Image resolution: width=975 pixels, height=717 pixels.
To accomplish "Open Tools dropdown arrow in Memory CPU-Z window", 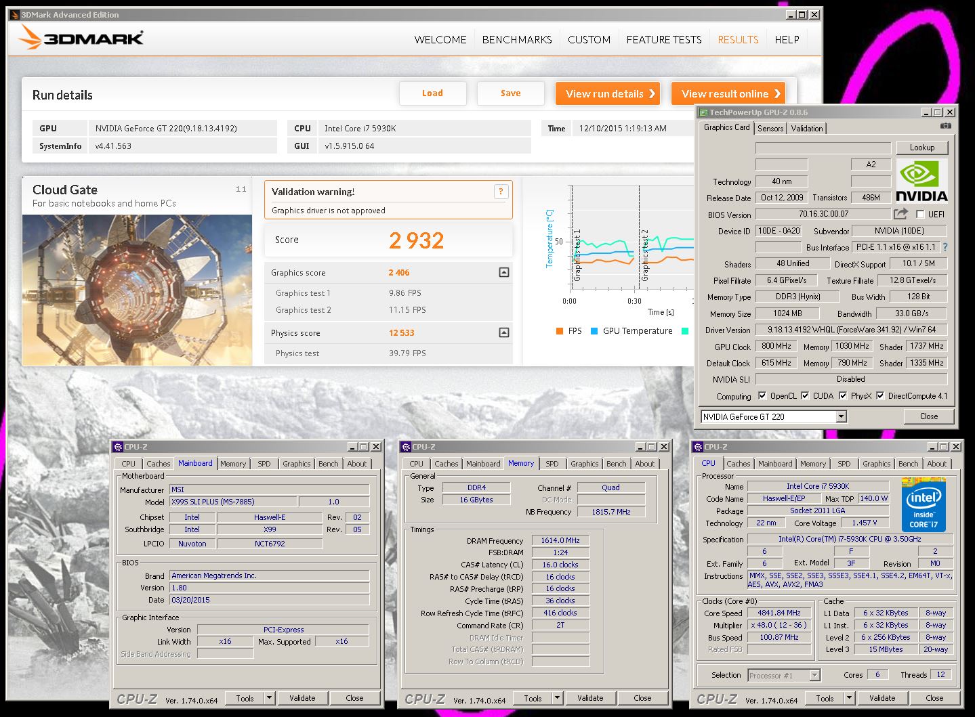I will coord(557,698).
